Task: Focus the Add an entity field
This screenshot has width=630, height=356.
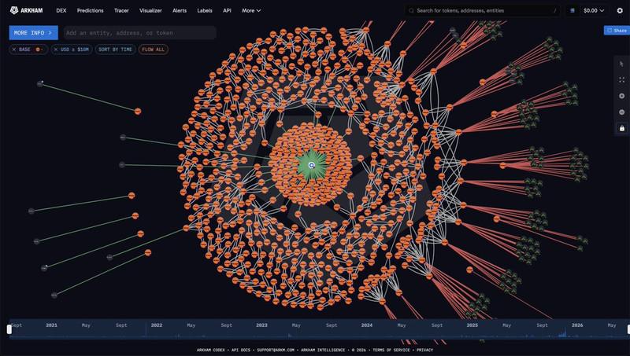Action: [x=140, y=33]
